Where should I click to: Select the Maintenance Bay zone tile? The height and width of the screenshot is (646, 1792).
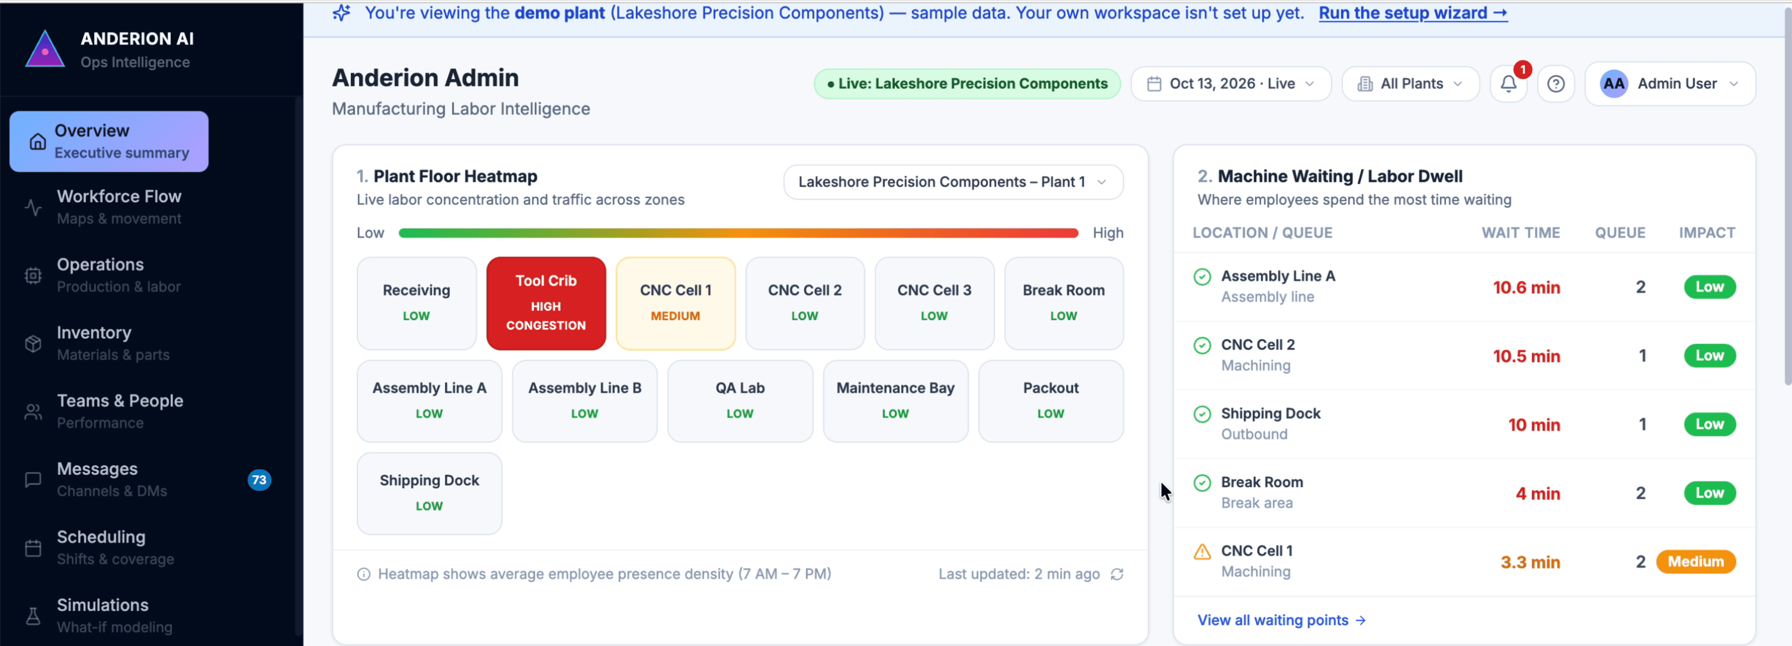(895, 401)
